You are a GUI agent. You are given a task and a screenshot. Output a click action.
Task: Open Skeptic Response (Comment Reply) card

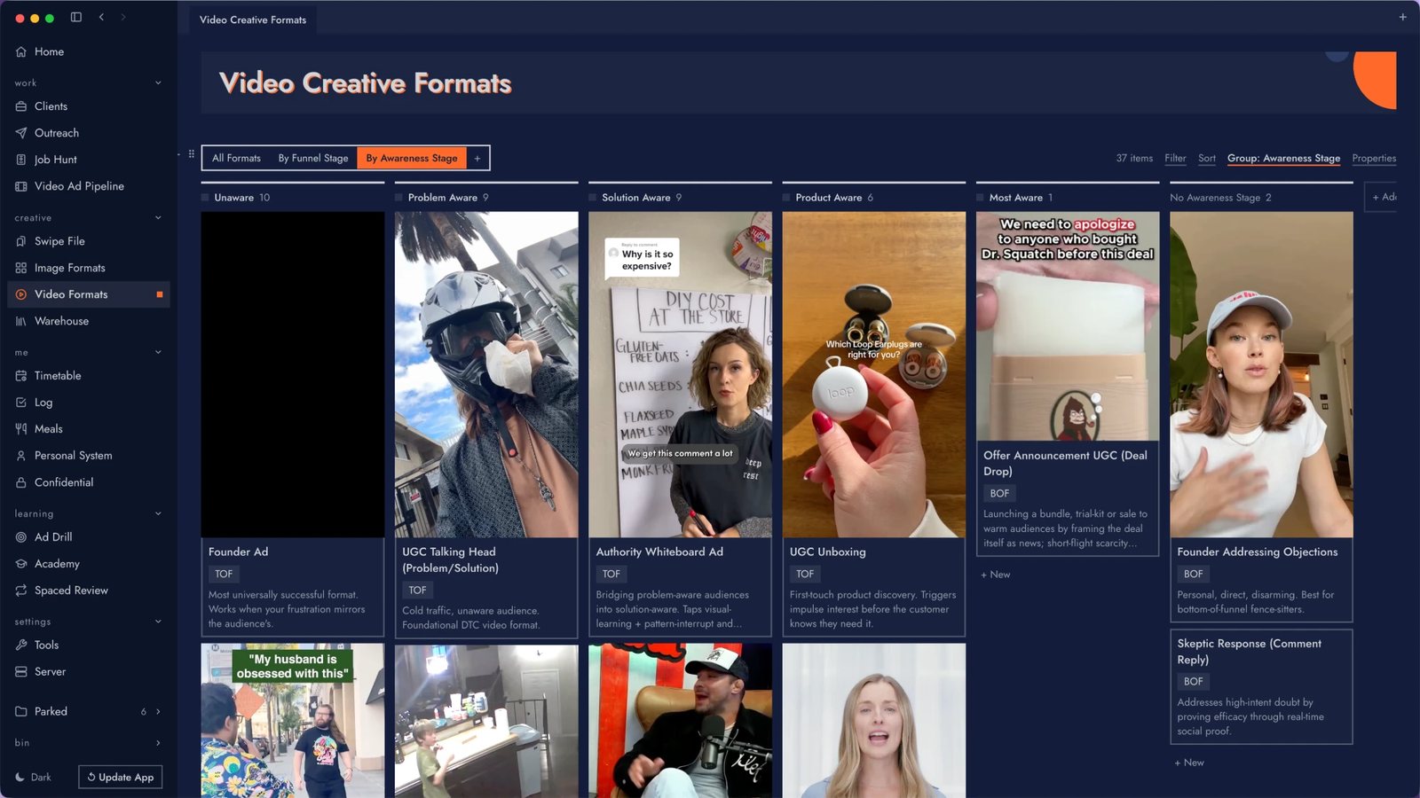point(1261,686)
